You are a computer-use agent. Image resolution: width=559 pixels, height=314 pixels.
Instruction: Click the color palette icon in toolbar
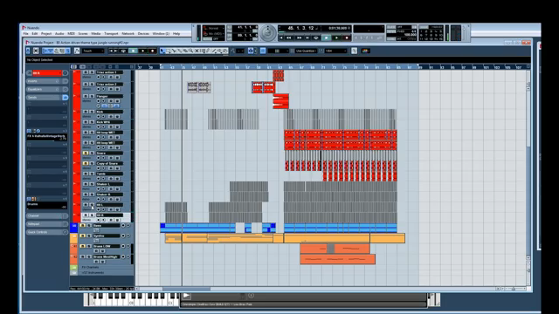pos(365,51)
